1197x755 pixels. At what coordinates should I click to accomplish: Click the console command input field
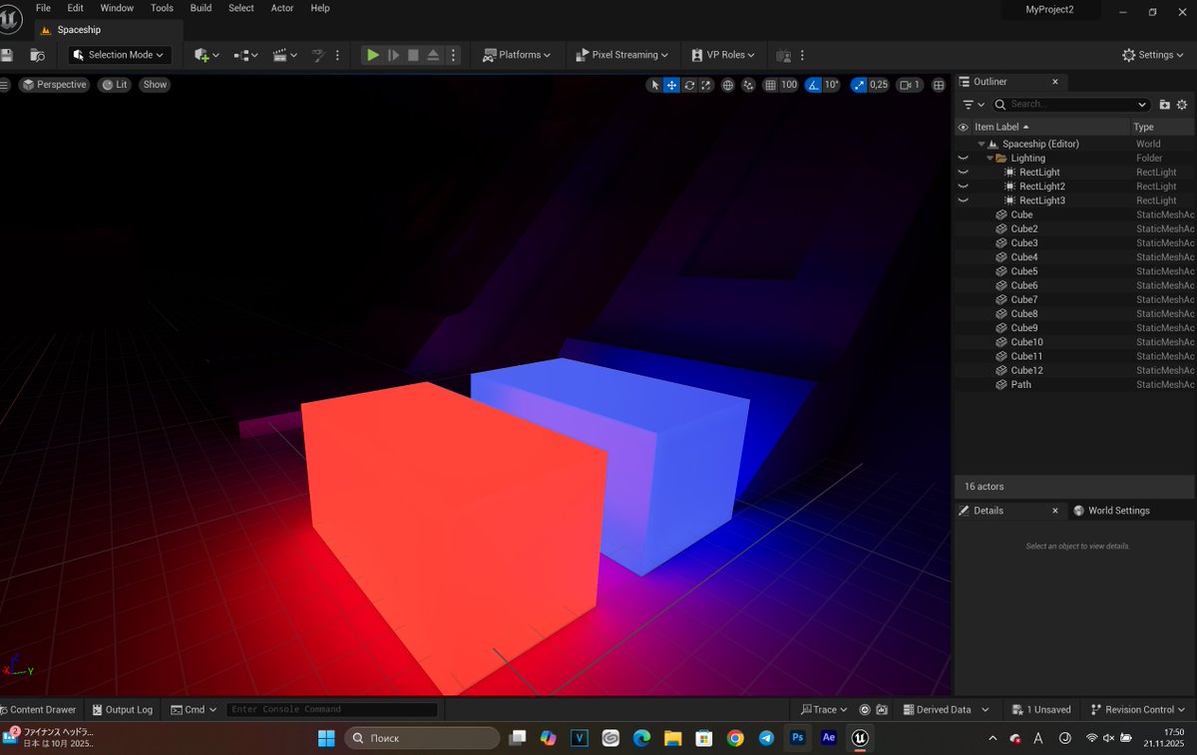[331, 710]
